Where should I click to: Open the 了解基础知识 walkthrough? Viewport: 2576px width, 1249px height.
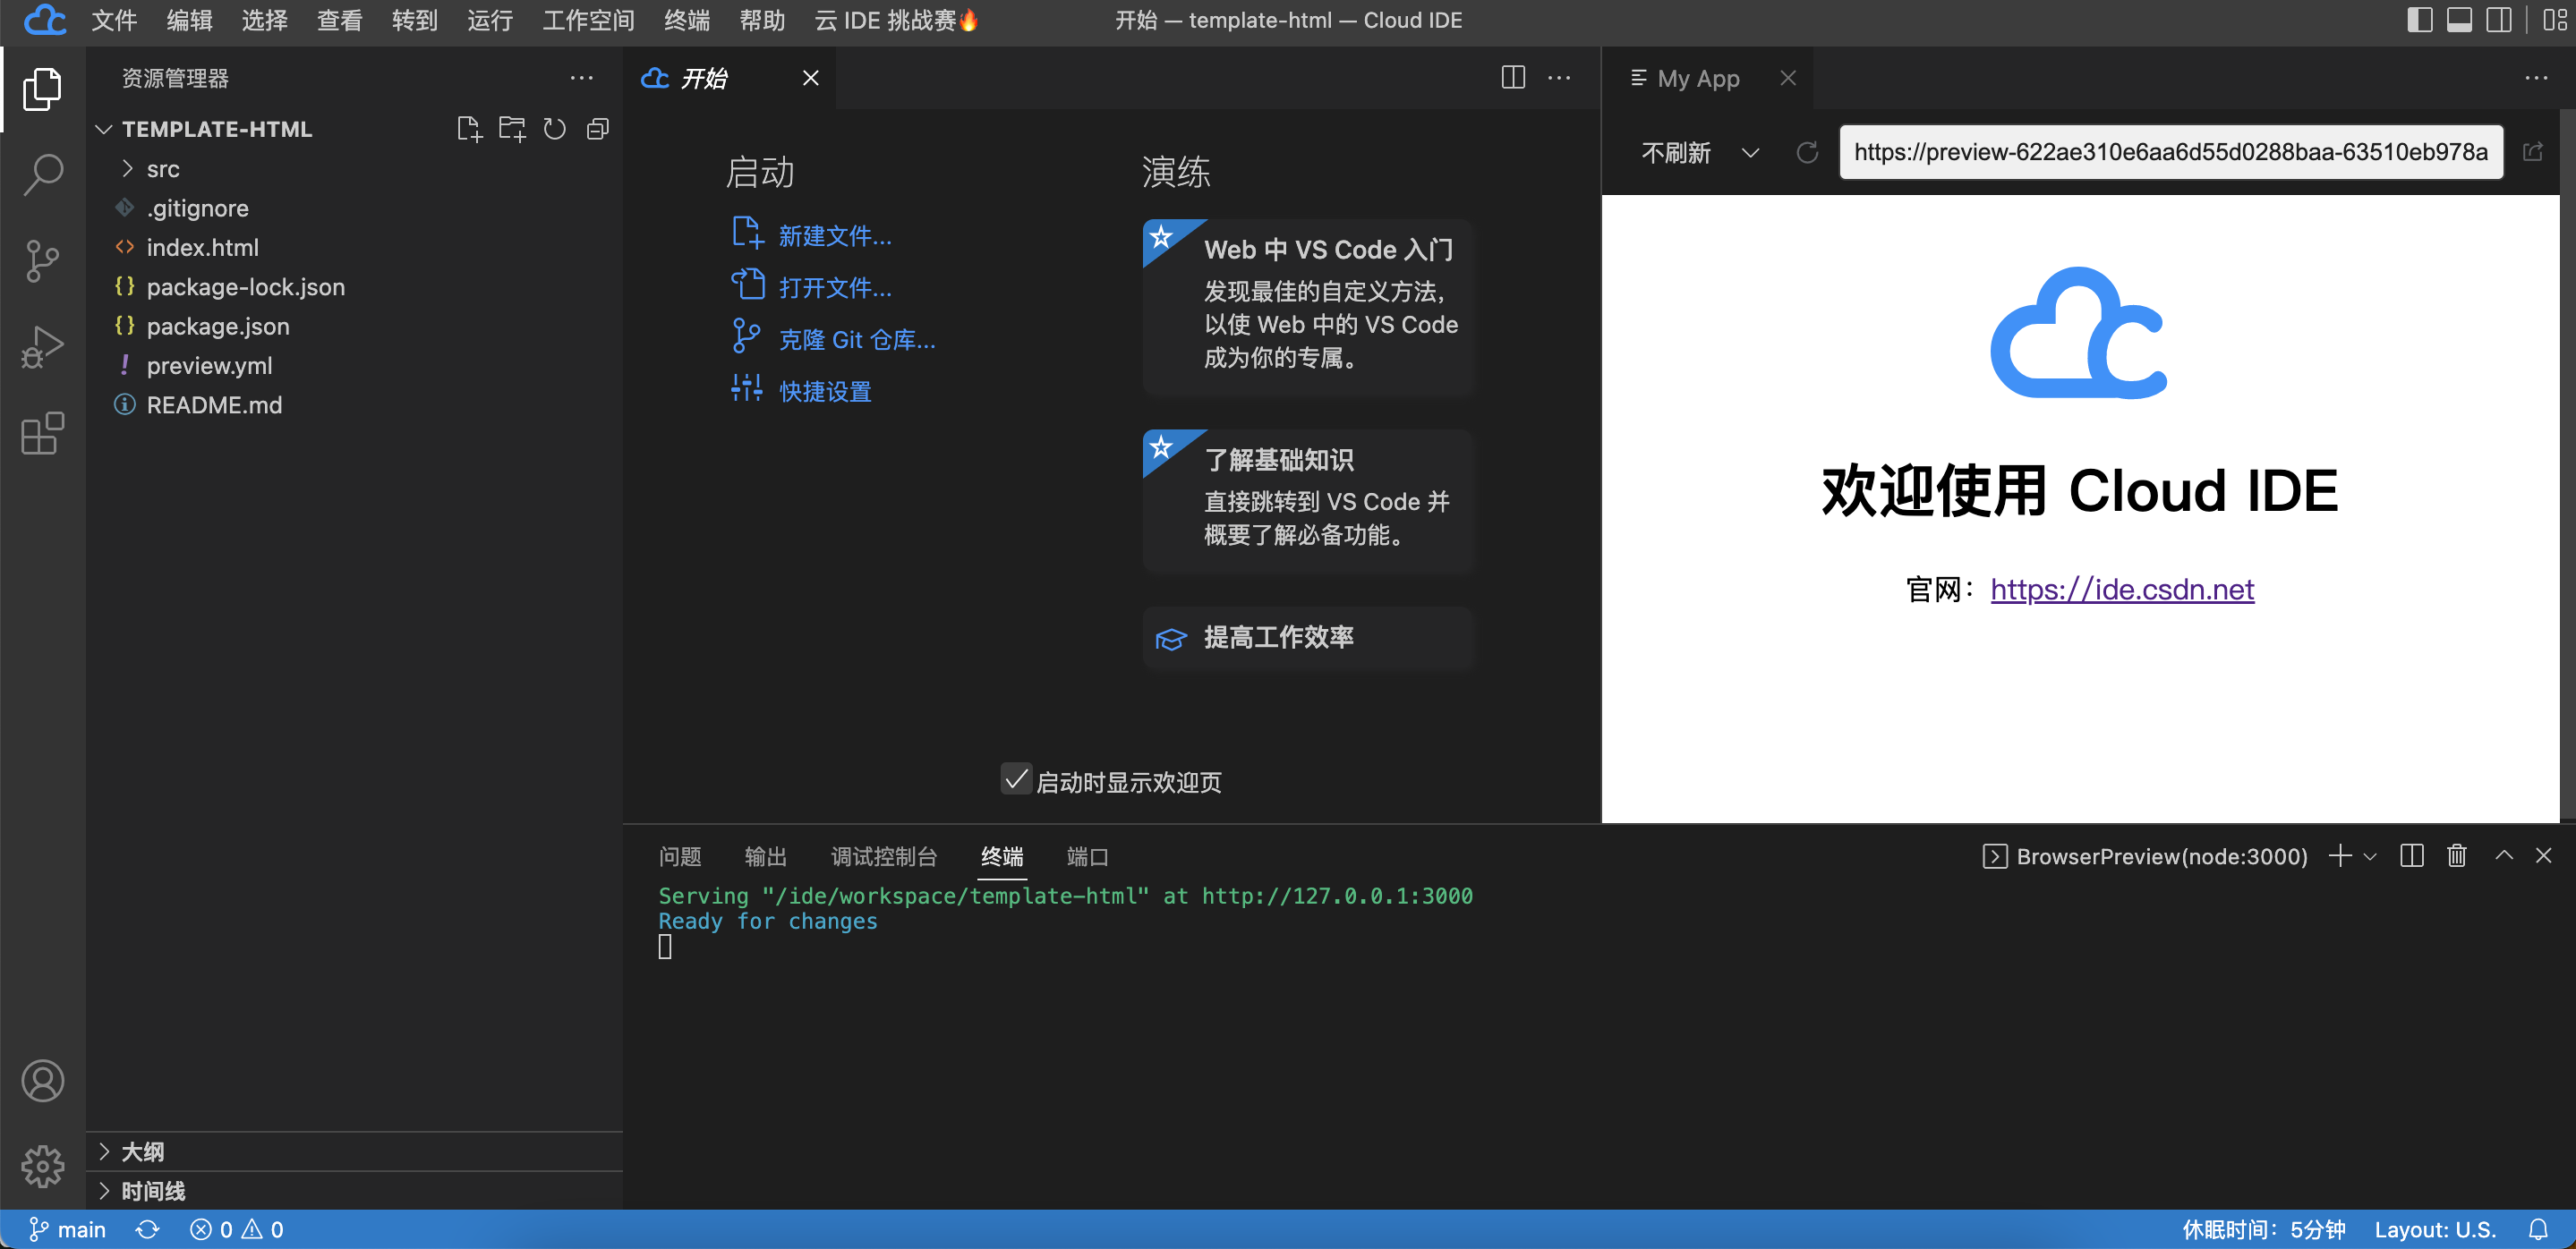pyautogui.click(x=1309, y=501)
